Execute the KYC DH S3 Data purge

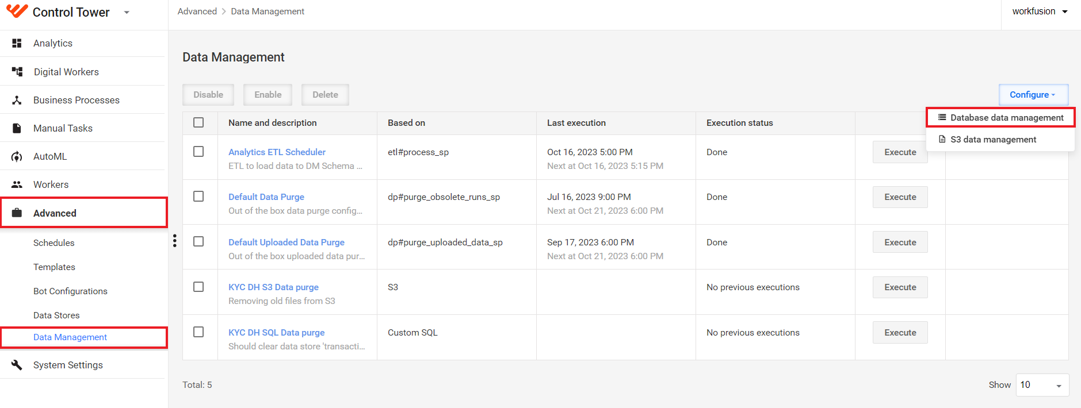pos(900,287)
